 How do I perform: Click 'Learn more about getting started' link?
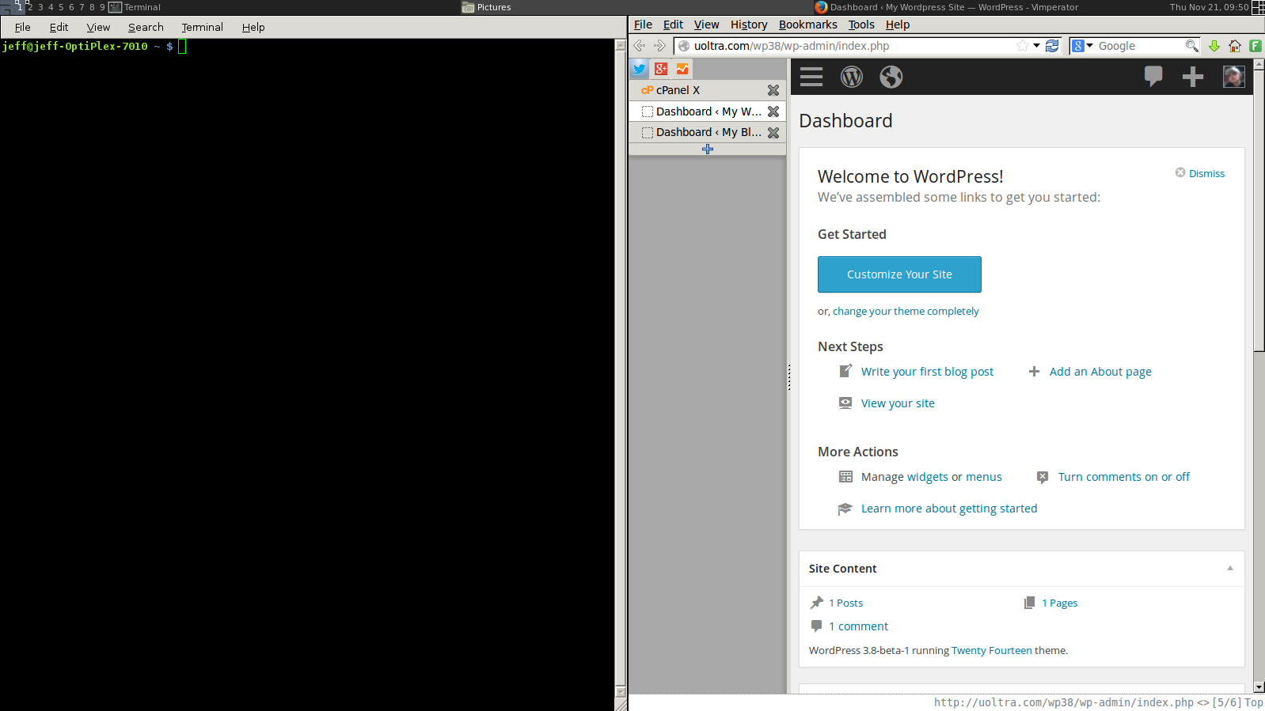(x=949, y=509)
